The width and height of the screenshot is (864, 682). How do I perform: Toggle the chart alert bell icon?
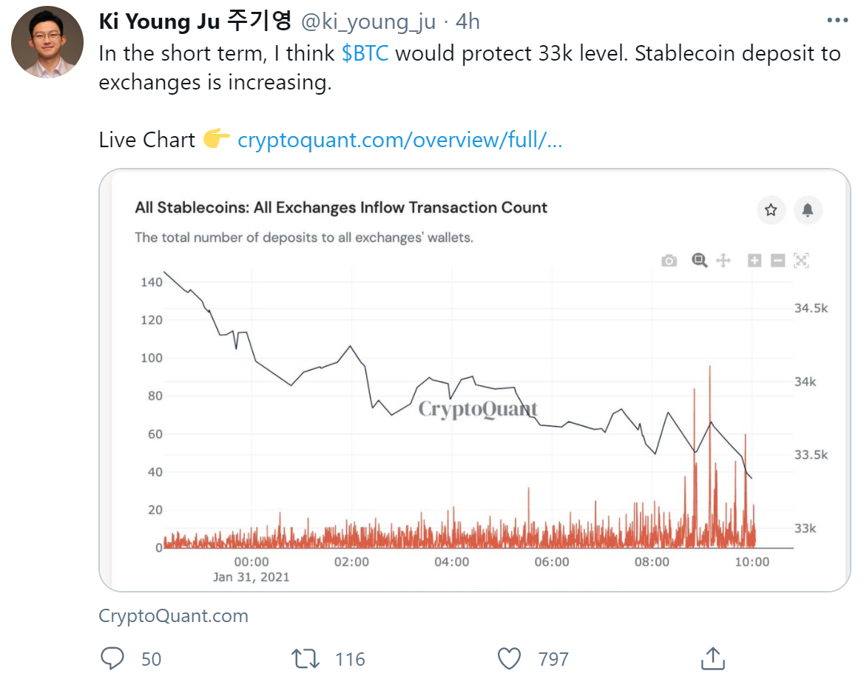coord(808,210)
